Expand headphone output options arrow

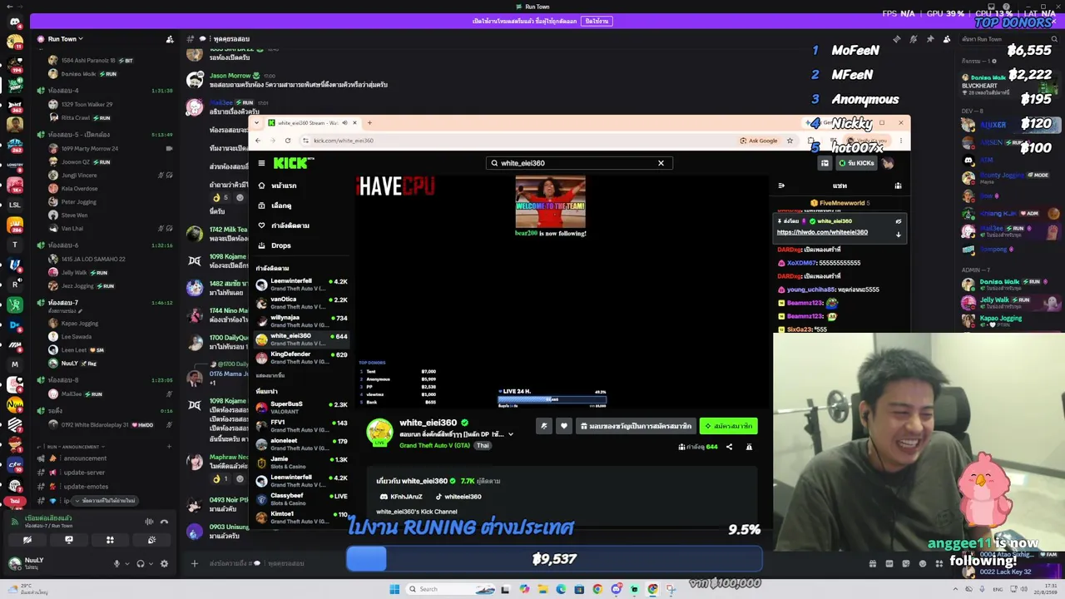coord(151,564)
